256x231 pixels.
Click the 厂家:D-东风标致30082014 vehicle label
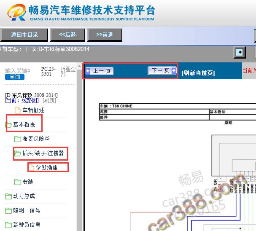[57, 49]
